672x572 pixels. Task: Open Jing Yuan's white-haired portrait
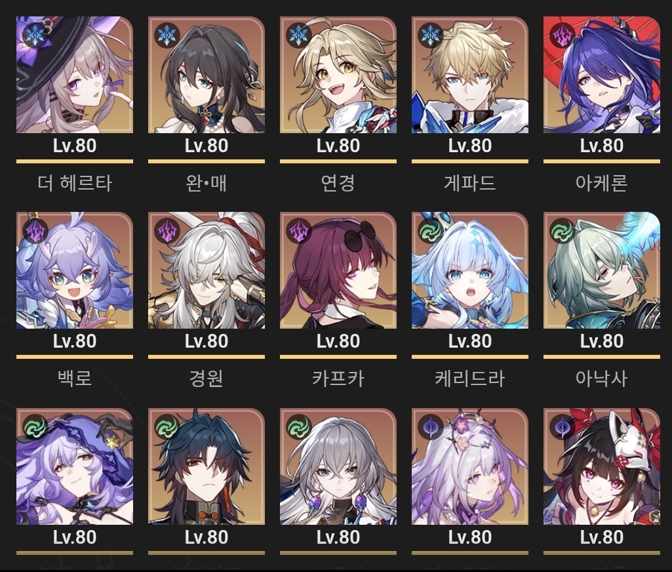point(207,270)
